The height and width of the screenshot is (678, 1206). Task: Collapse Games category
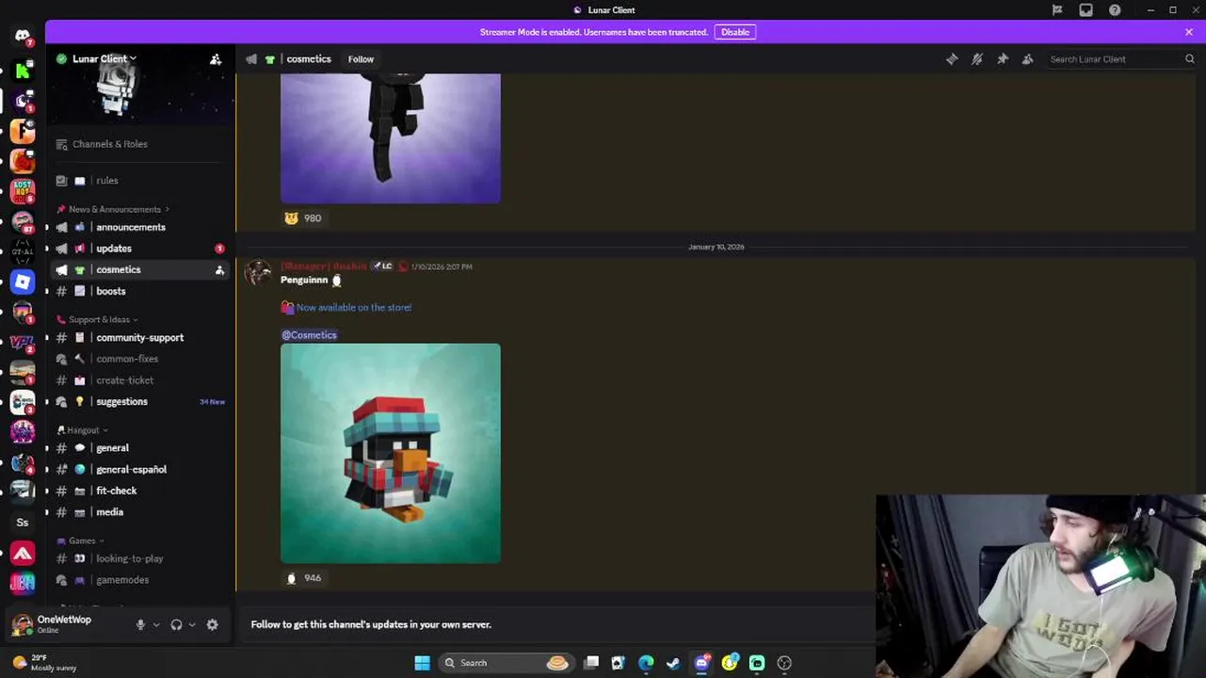point(81,541)
